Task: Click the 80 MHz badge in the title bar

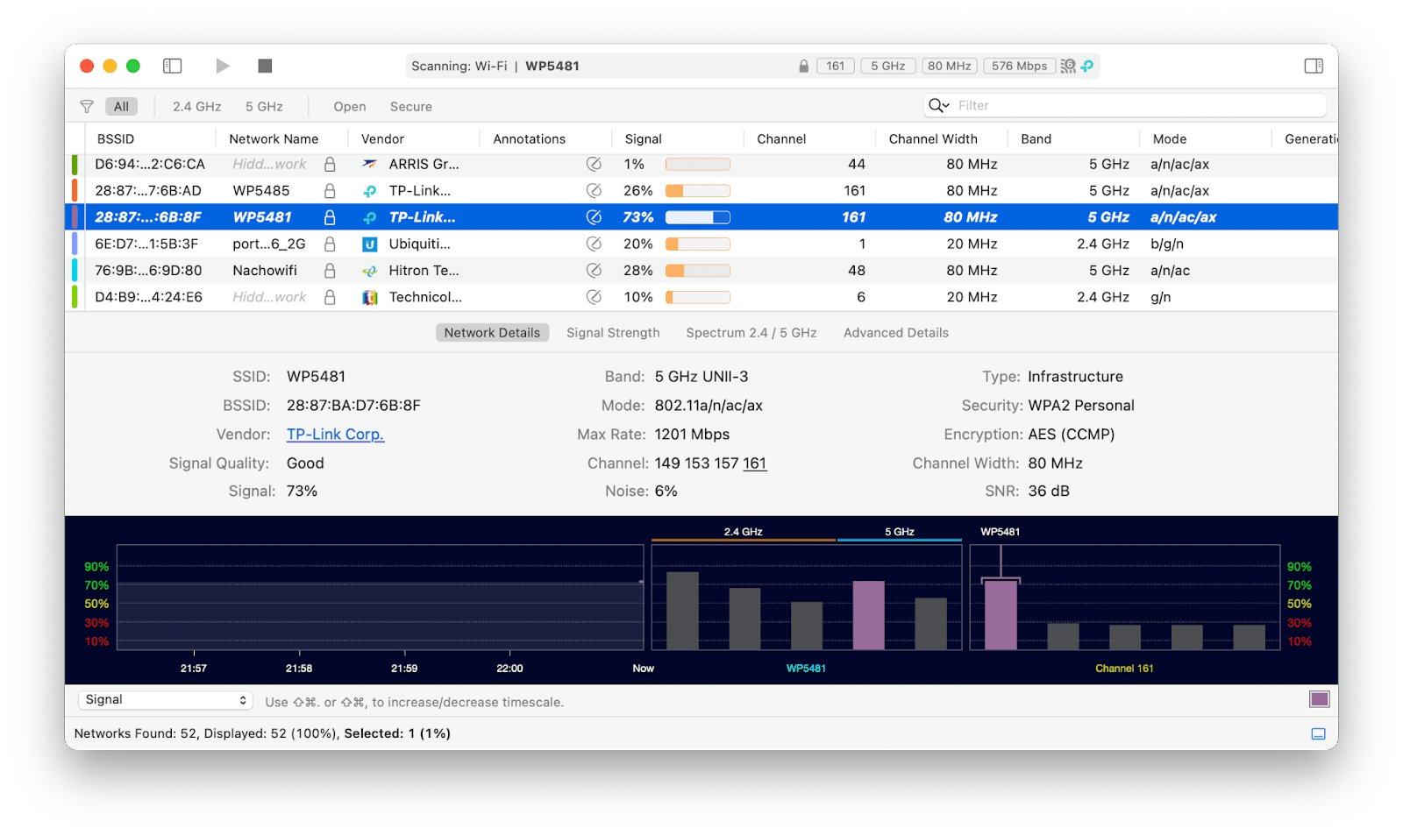Action: (x=950, y=67)
